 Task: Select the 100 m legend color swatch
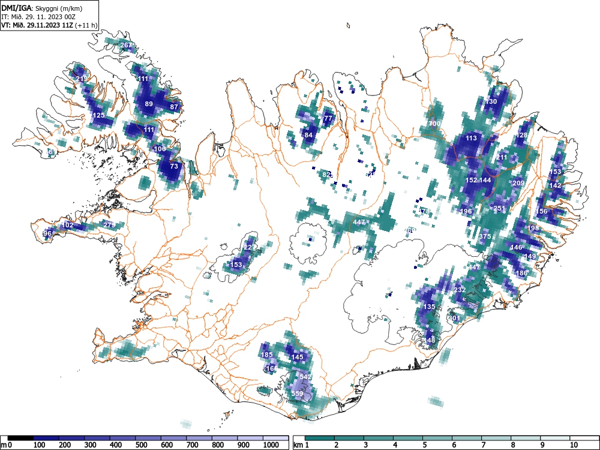pos(46,438)
